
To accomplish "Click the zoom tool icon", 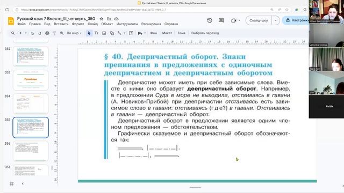I will click(62, 33).
